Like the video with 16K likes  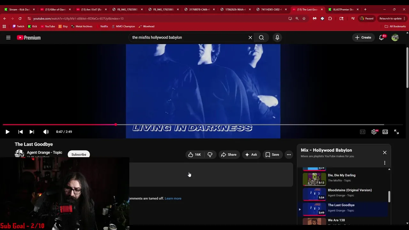194,155
